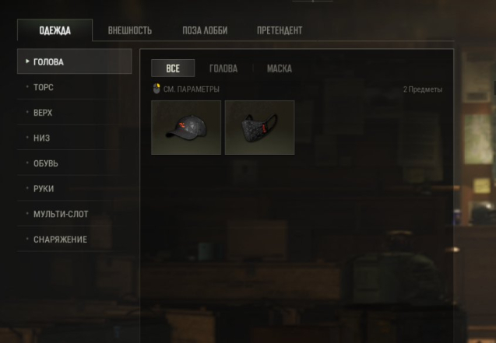The height and width of the screenshot is (343, 496).
Task: Open the ОБУВЬ category
Action: tap(74, 163)
